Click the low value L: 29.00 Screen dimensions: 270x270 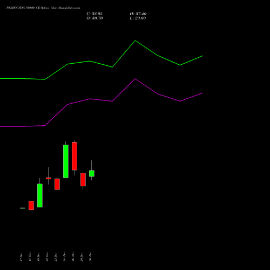point(138,18)
